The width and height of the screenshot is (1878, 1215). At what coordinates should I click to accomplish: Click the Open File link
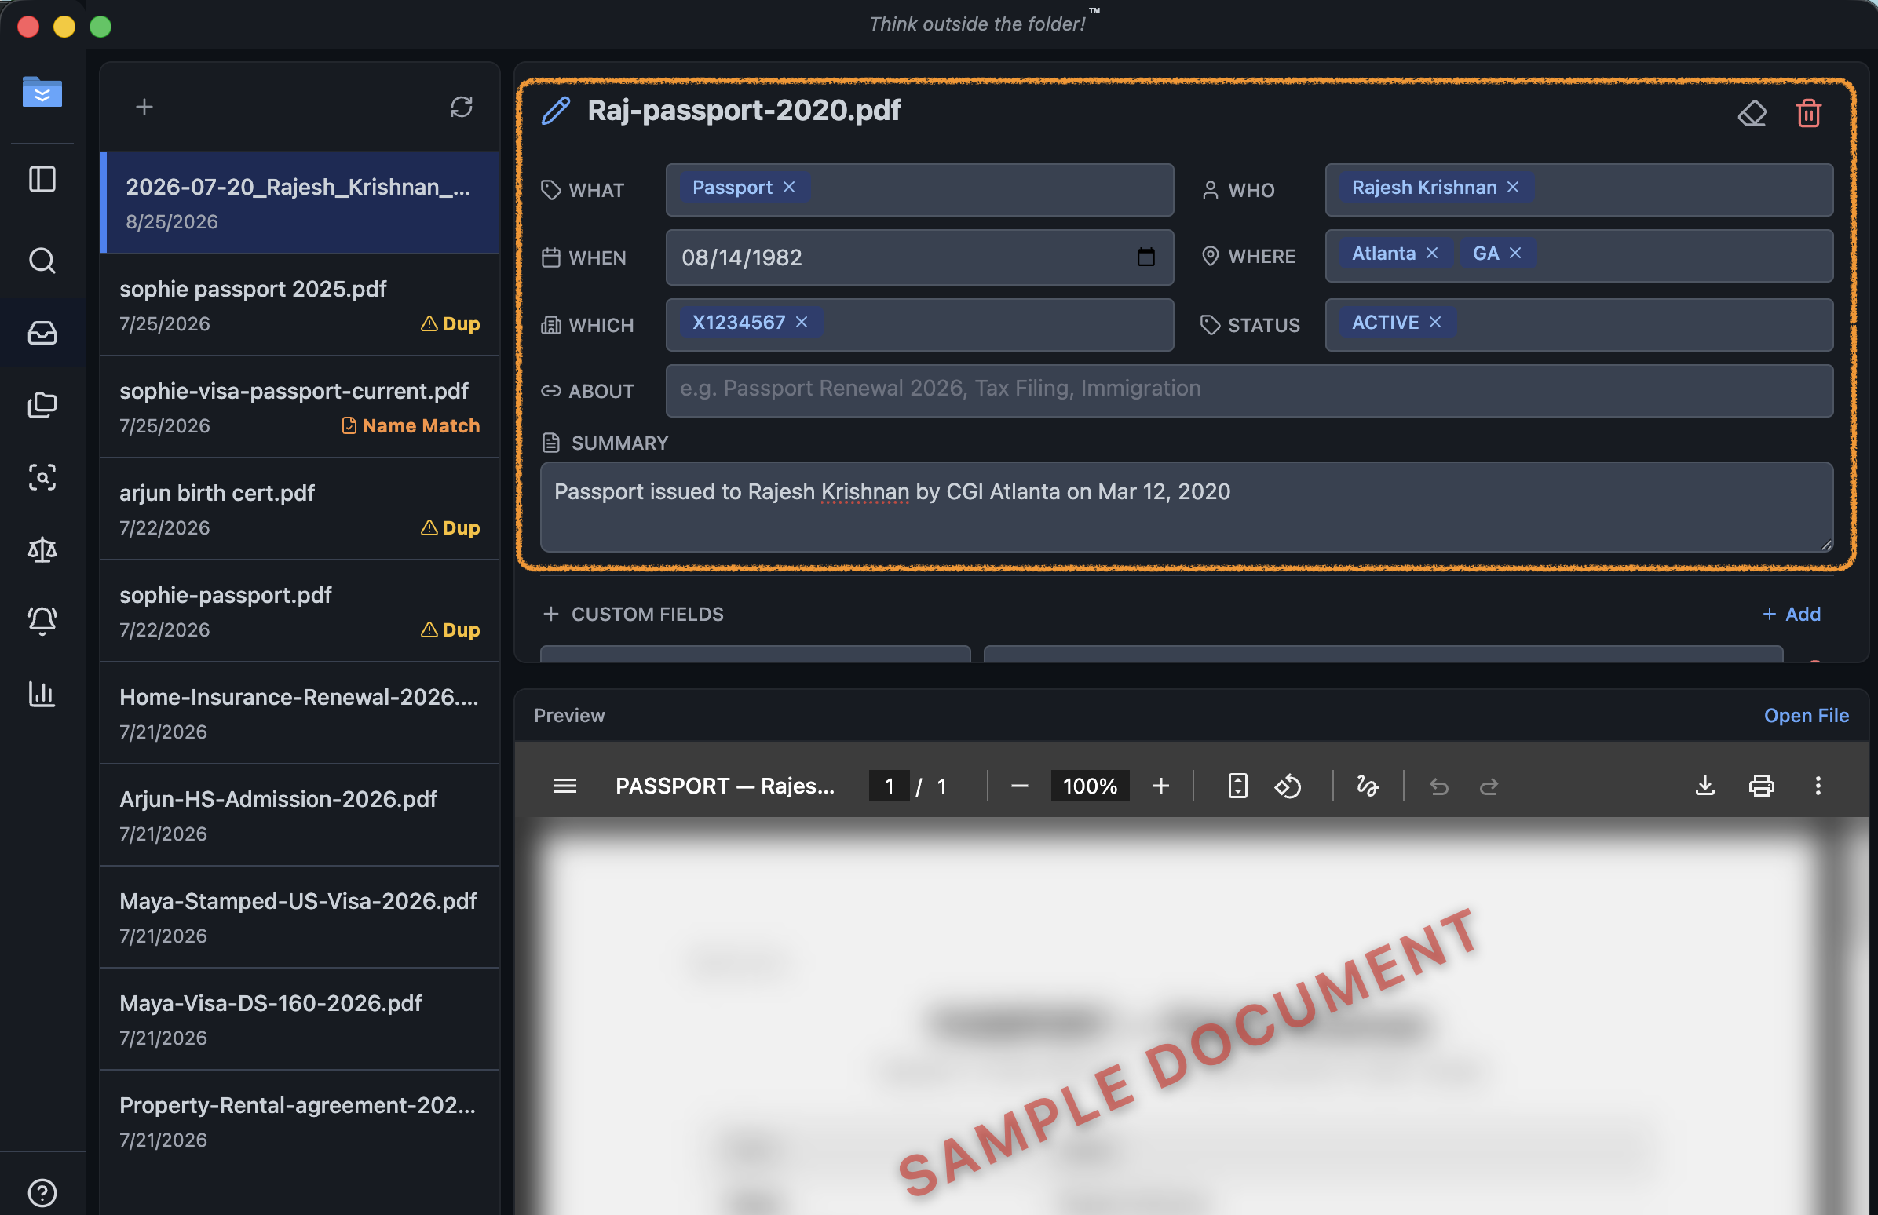click(x=1807, y=715)
